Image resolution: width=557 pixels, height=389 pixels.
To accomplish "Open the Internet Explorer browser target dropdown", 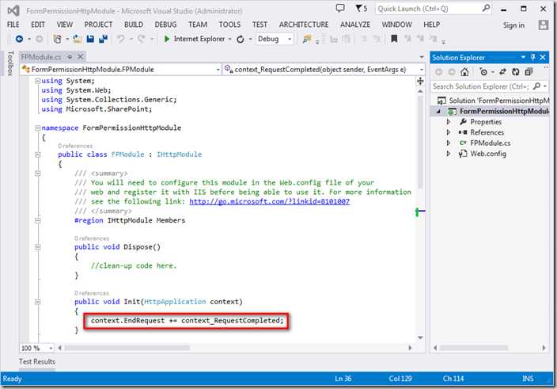I will 229,39.
